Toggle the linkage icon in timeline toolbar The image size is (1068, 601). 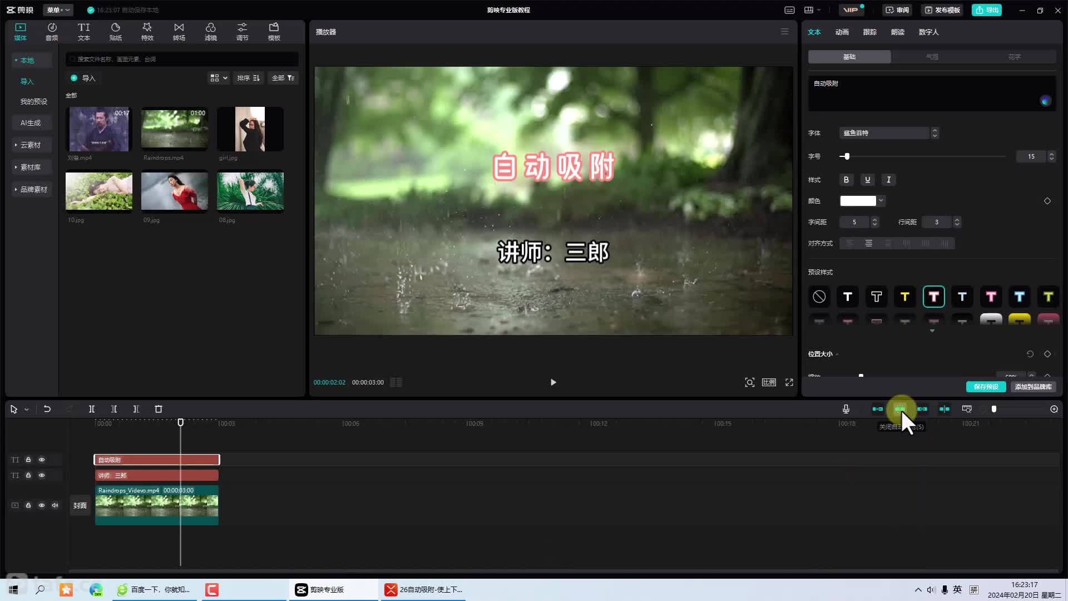[x=922, y=409]
